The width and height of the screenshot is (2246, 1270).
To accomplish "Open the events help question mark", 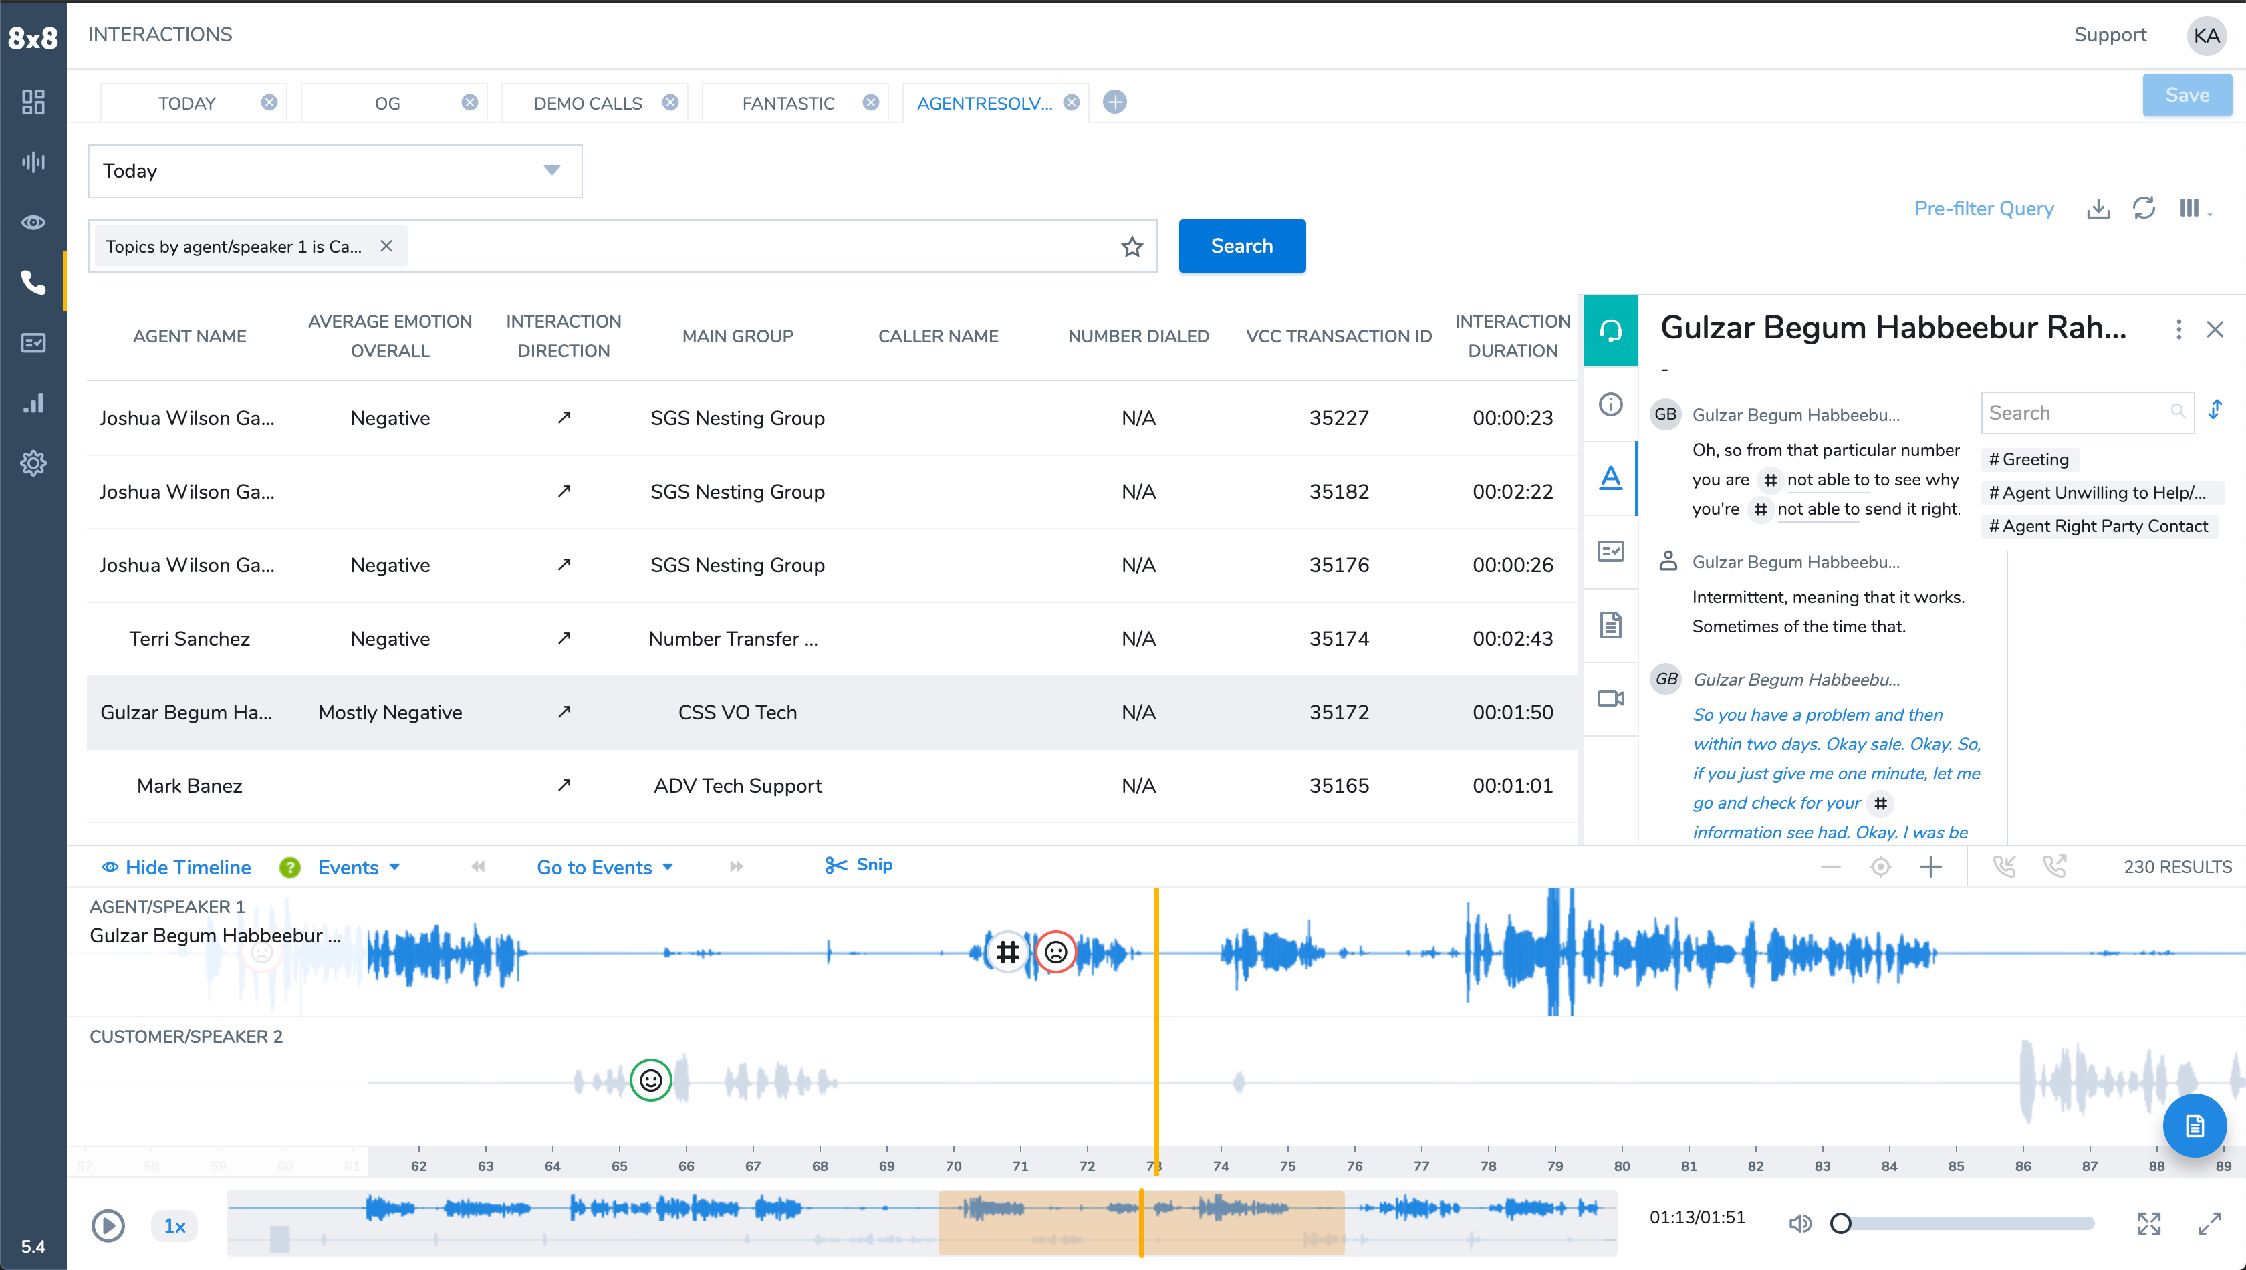I will click(289, 867).
